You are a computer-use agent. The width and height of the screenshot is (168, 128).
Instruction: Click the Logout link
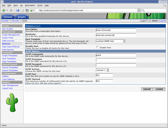[x=162, y=21]
